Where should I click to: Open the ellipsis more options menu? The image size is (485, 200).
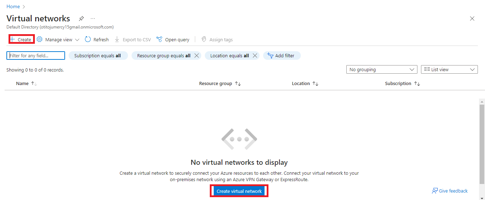pyautogui.click(x=93, y=19)
